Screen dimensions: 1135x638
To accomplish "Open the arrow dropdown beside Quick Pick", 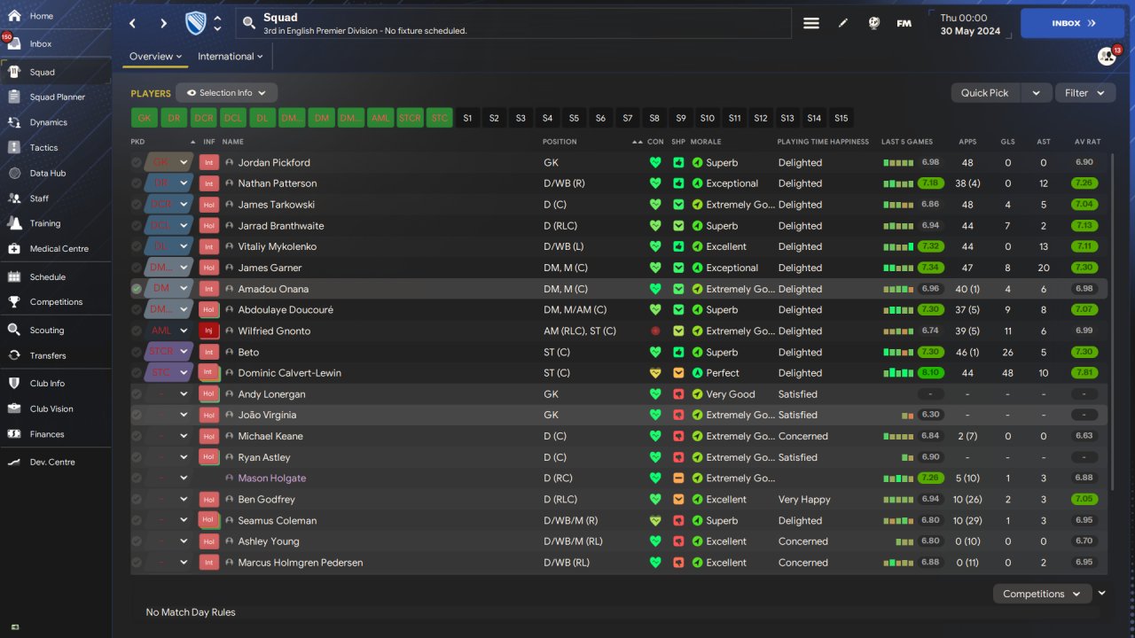I will pos(1037,93).
